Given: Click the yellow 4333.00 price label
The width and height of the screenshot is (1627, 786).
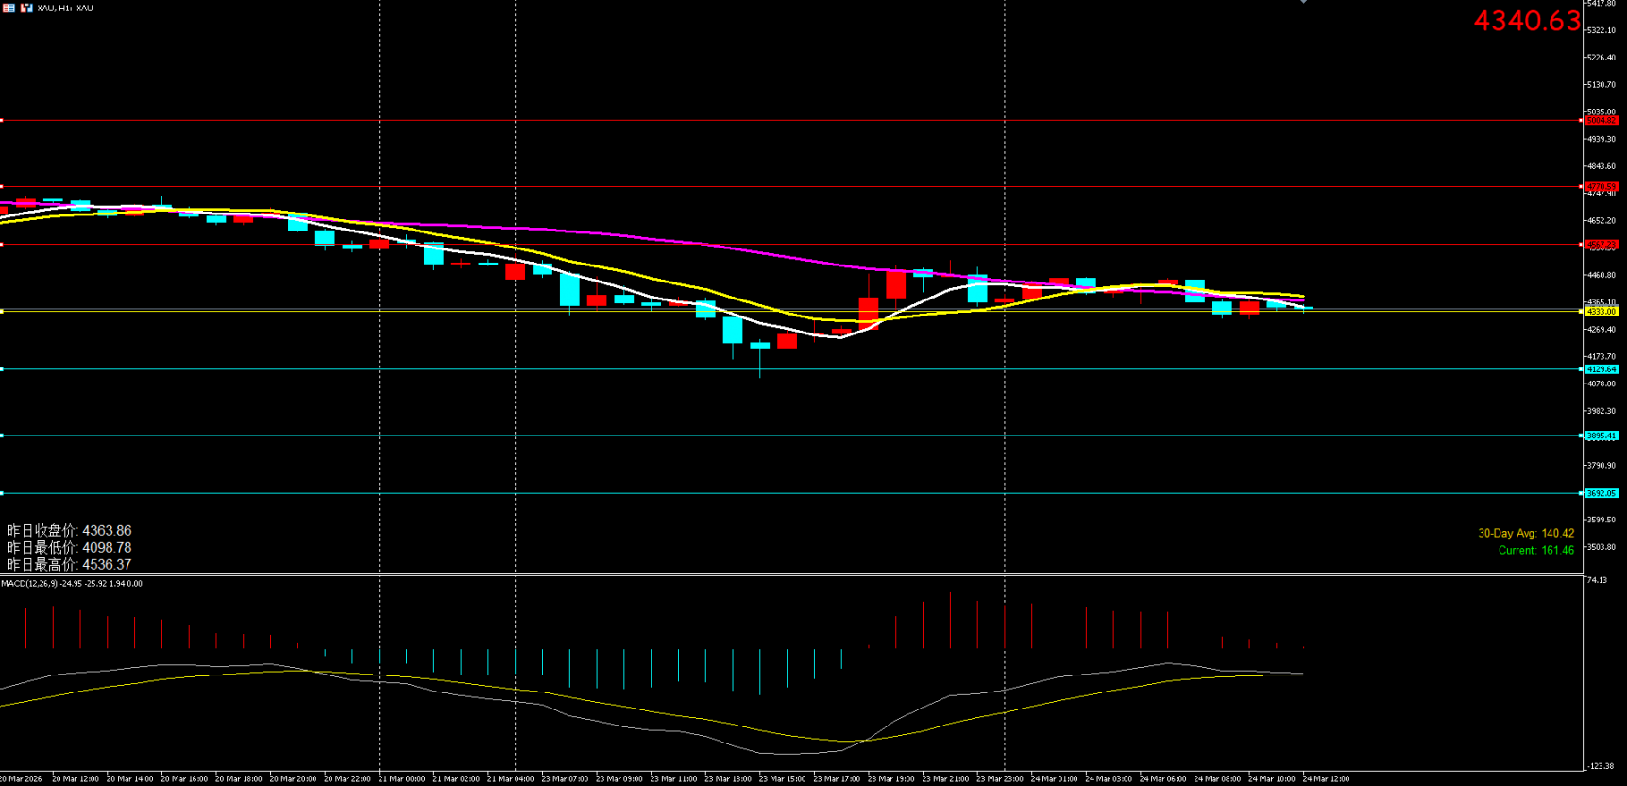Looking at the screenshot, I should pyautogui.click(x=1601, y=311).
